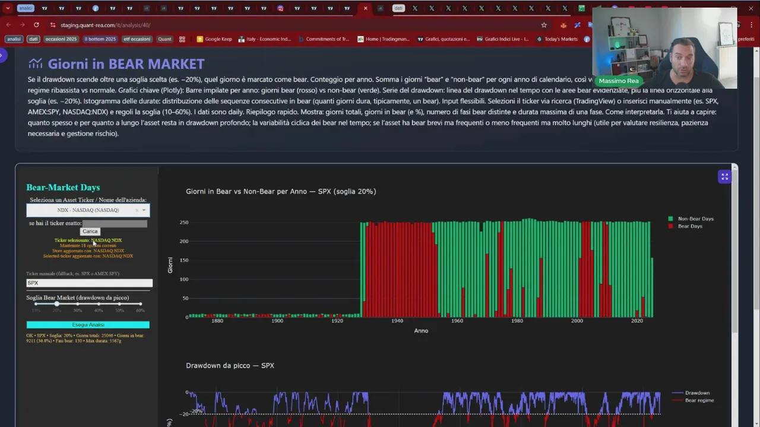Collapse the 'analisi' tab group label
This screenshot has width=760, height=427.
pyautogui.click(x=26, y=8)
